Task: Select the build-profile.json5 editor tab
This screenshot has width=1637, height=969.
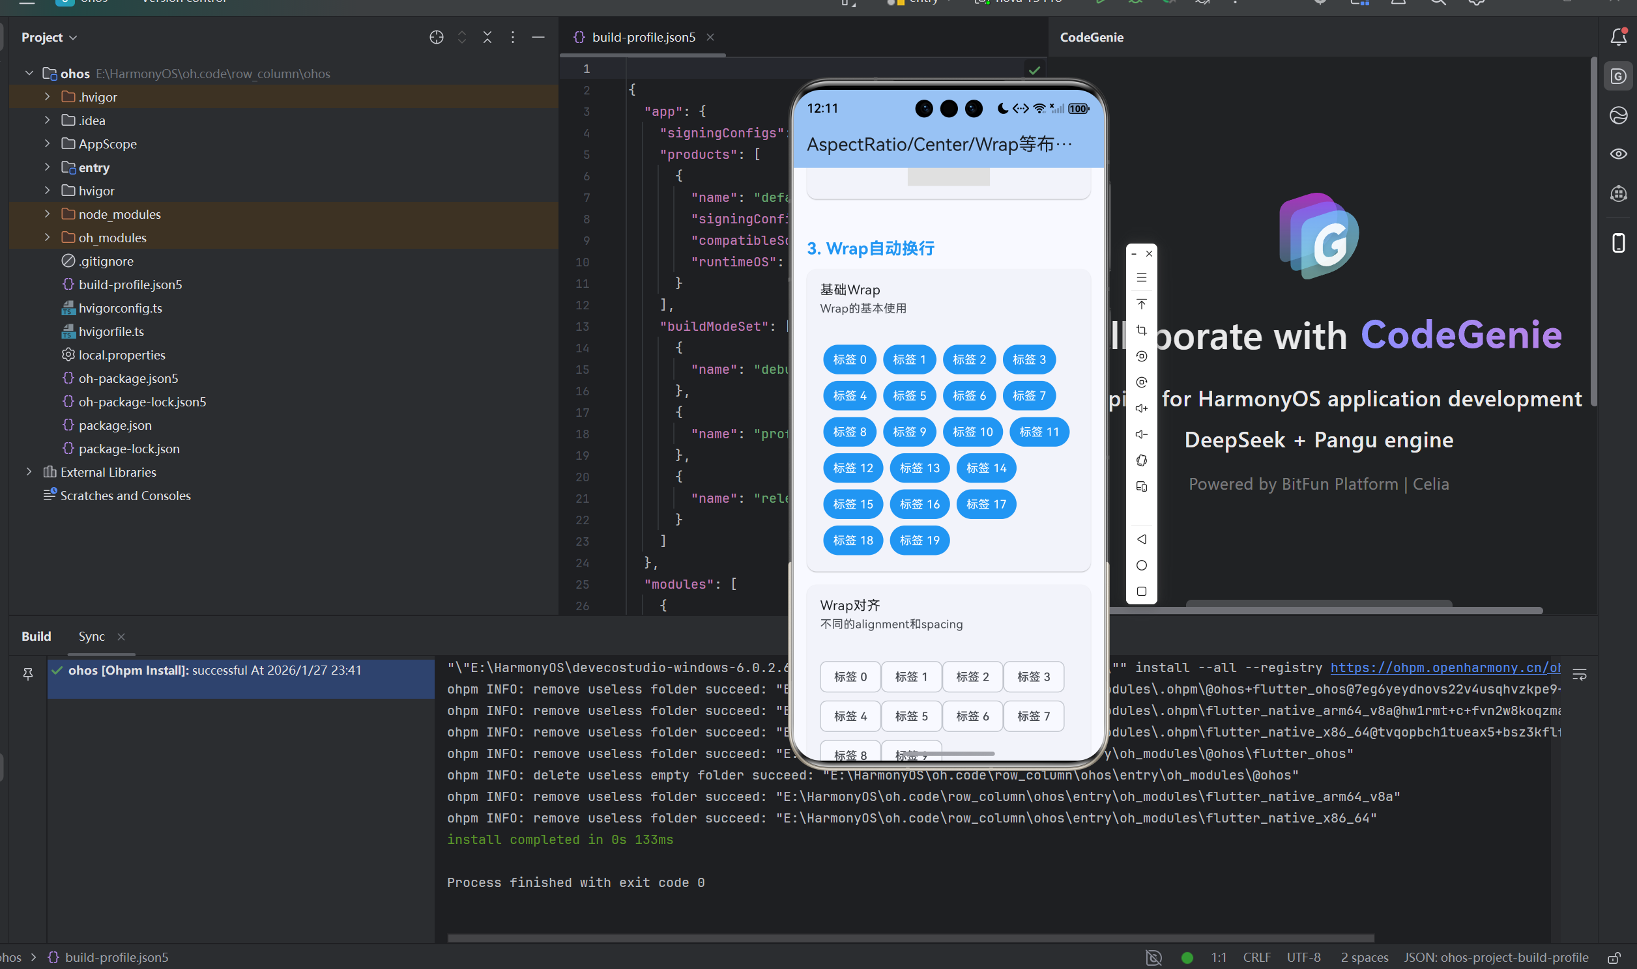Action: (x=643, y=37)
